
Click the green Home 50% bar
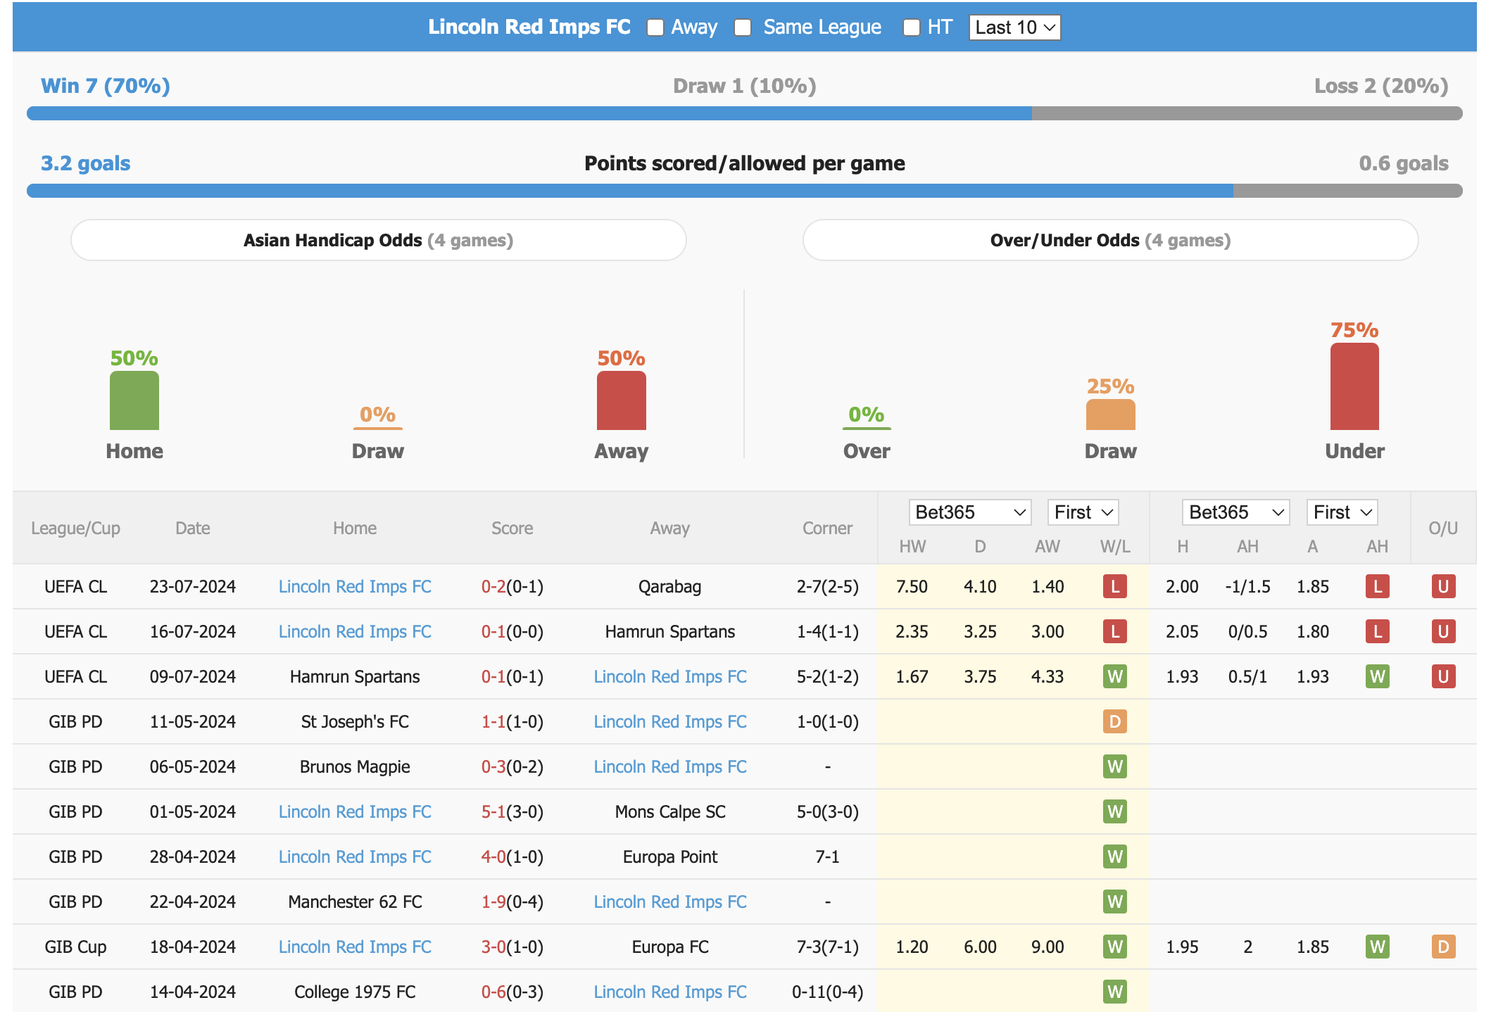134,400
